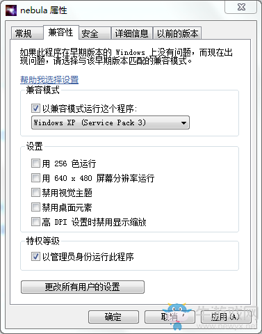Click 更改所有用户的设置 button
This screenshot has height=334, width=262.
point(83,287)
